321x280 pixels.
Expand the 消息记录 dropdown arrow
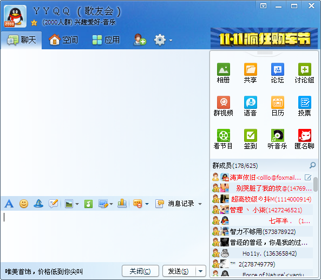coord(200,204)
